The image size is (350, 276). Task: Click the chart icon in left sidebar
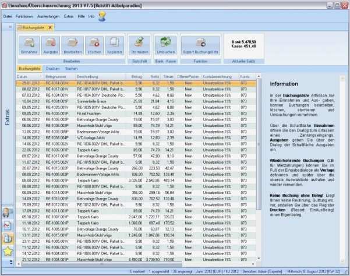(8, 225)
